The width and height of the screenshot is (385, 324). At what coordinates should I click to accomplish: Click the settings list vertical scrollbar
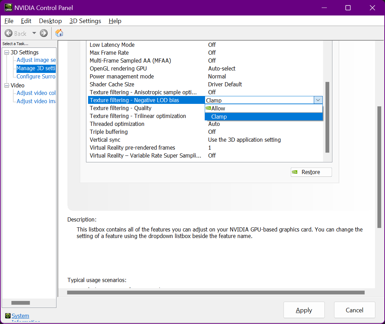point(327,117)
